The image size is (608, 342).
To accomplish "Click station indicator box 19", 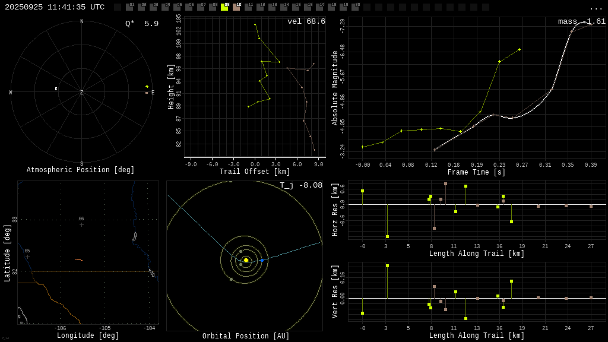I will pos(343,7).
